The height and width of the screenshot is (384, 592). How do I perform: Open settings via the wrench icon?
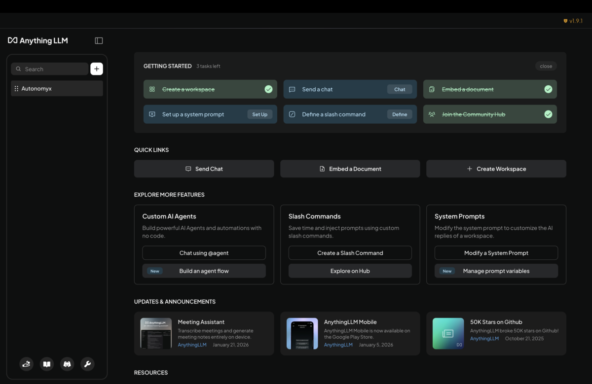pyautogui.click(x=87, y=364)
